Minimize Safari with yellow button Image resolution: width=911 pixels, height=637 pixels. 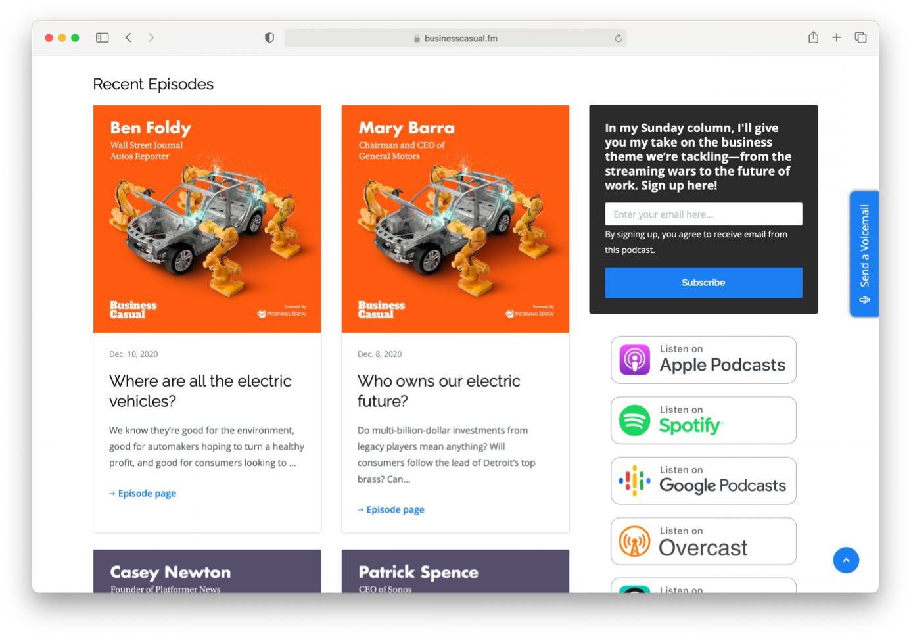click(62, 37)
